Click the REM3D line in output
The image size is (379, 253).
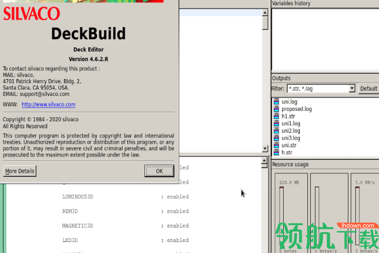(x=125, y=211)
